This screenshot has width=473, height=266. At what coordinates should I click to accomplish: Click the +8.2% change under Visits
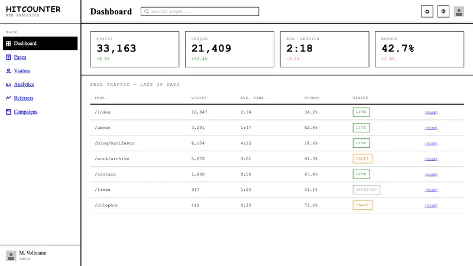(x=103, y=59)
